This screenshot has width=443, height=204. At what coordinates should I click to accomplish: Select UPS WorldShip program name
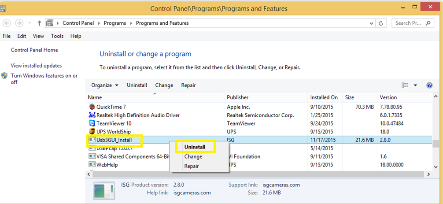coord(114,132)
